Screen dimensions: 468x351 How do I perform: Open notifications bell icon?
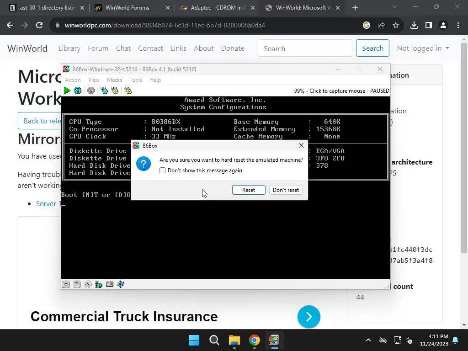456,340
